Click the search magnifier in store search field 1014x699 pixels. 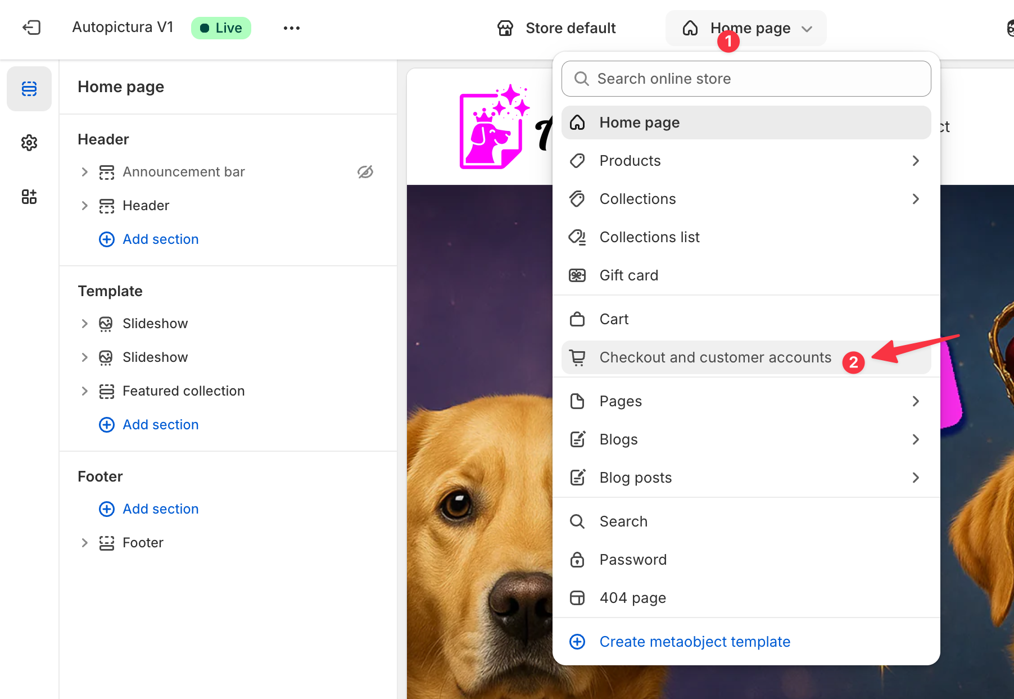pyautogui.click(x=582, y=79)
